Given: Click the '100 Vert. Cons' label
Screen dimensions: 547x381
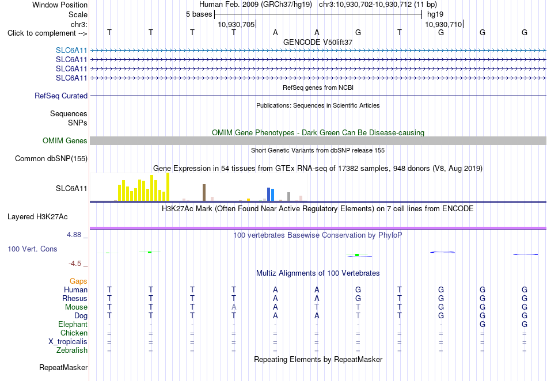Looking at the screenshot, I should pyautogui.click(x=32, y=249).
